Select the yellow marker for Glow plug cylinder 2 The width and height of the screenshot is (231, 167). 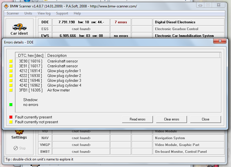tap(11, 76)
